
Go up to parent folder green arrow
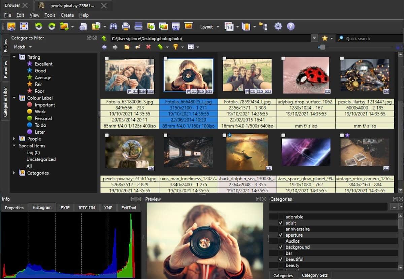[x=104, y=38]
